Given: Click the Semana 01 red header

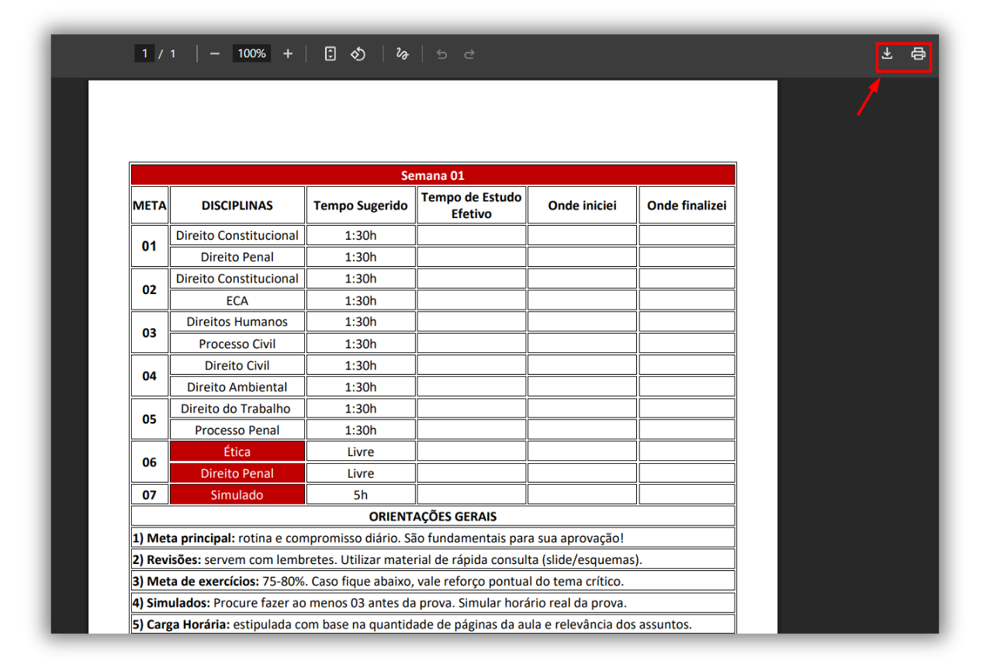Looking at the screenshot, I should click(x=433, y=175).
